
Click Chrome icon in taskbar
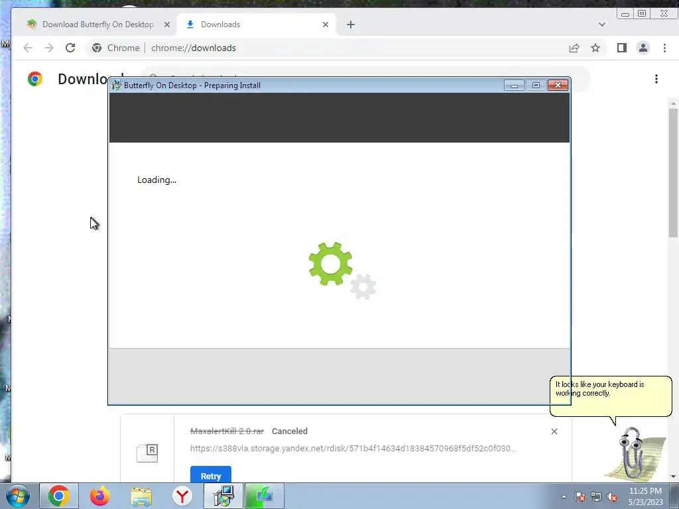coord(59,496)
